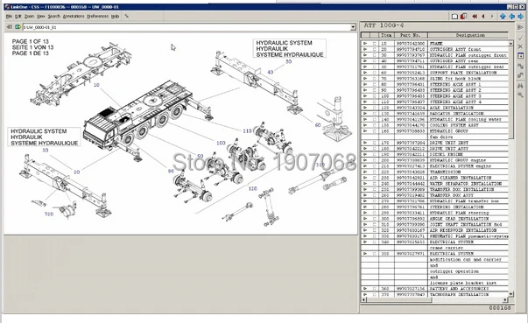
Task: Open the Edit menu
Action: point(18,16)
